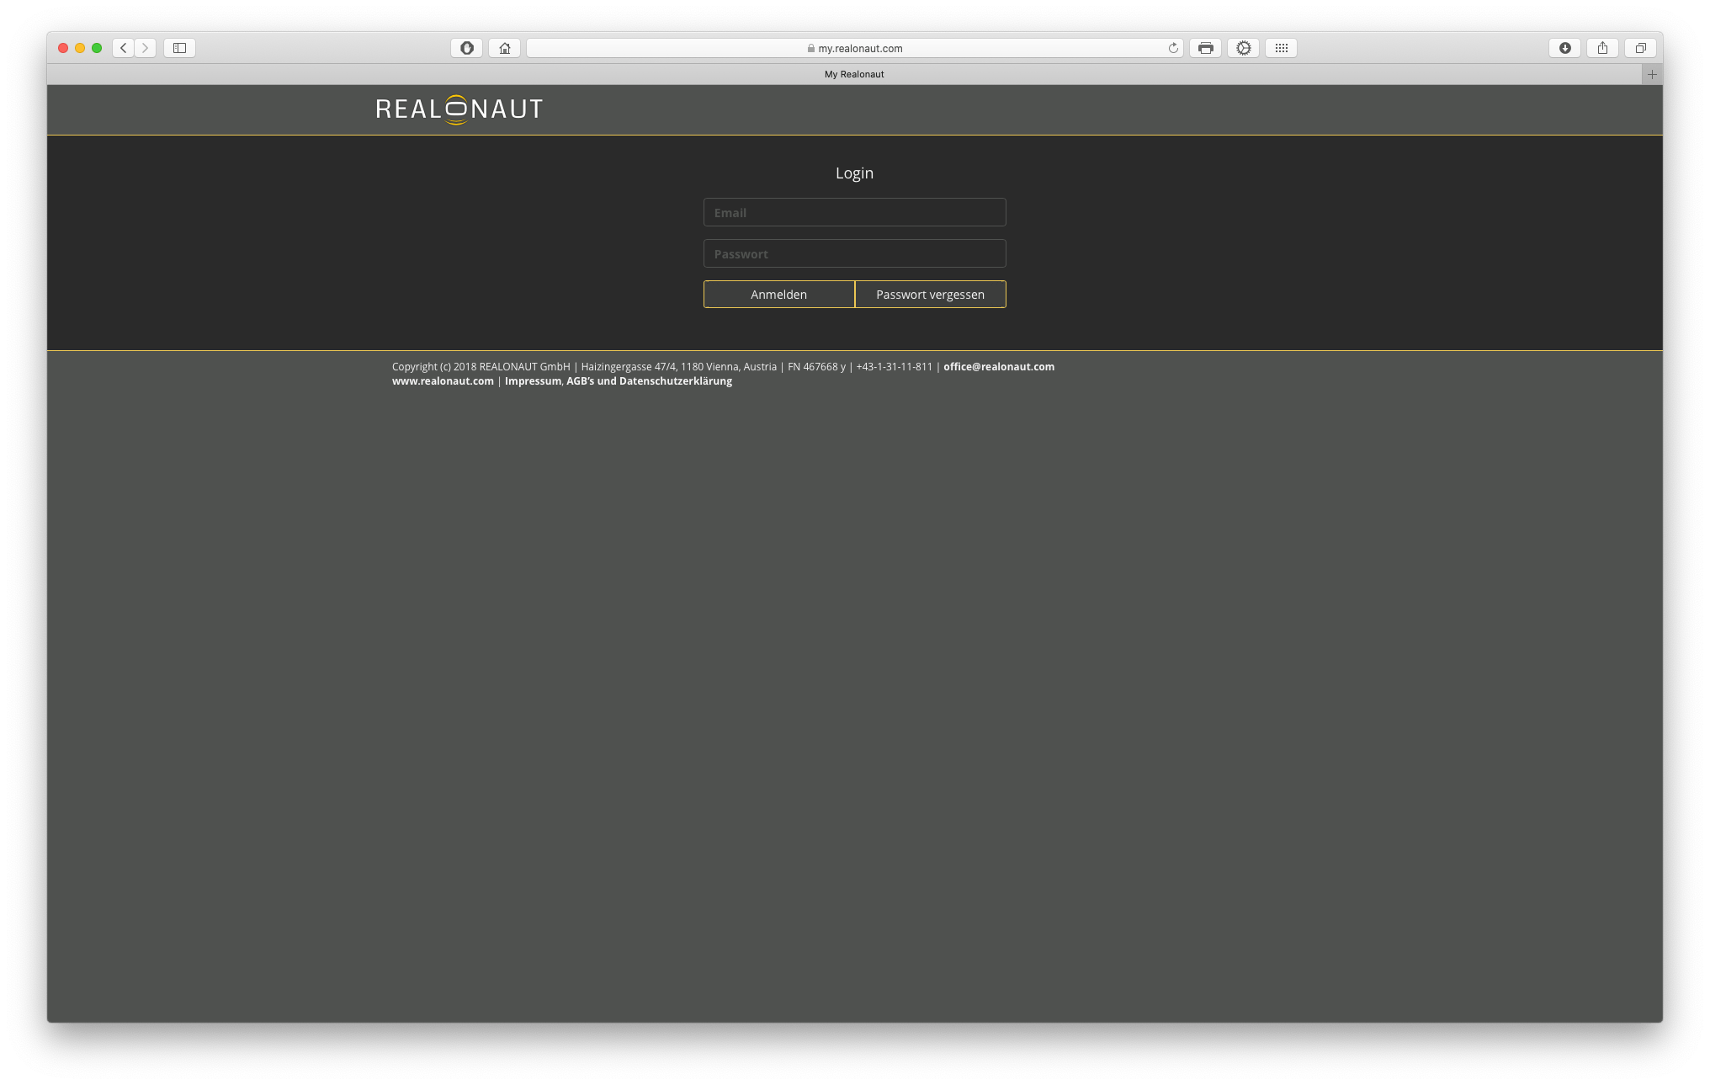Show downloads with the download arrow icon
Screen dimensions: 1710x1085
point(1564,48)
